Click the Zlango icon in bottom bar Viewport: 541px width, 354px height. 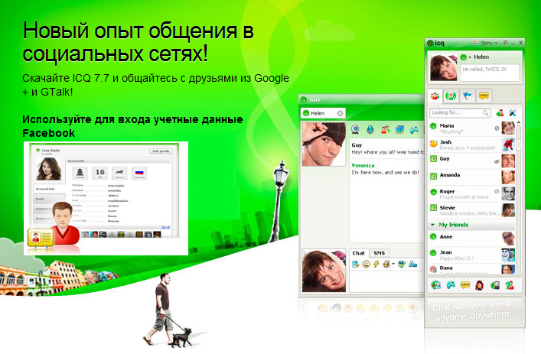(435, 285)
